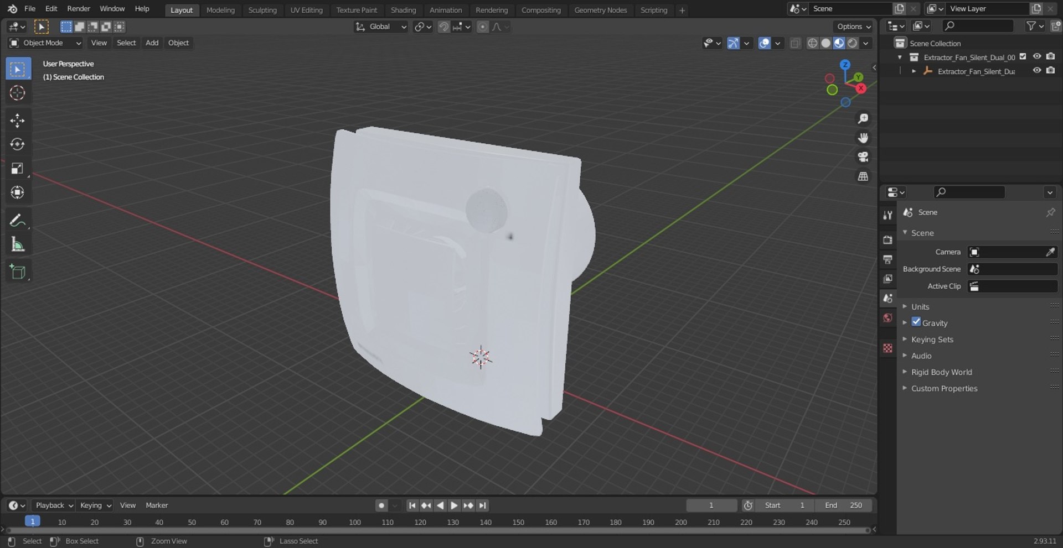Open the File menu
This screenshot has width=1063, height=548.
pyautogui.click(x=30, y=9)
